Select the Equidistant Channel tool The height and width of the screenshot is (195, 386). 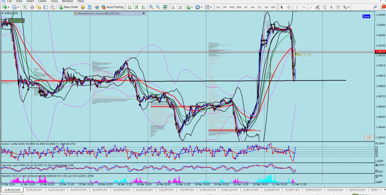click(317, 7)
